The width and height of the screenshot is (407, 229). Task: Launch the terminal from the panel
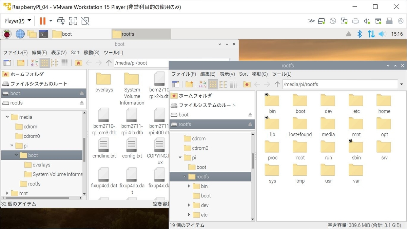click(43, 34)
